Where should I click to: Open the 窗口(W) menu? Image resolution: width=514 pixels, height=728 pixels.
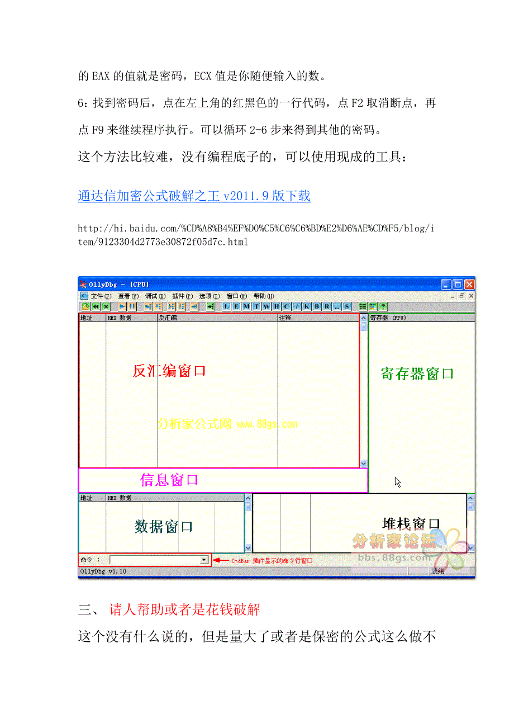pos(237,296)
